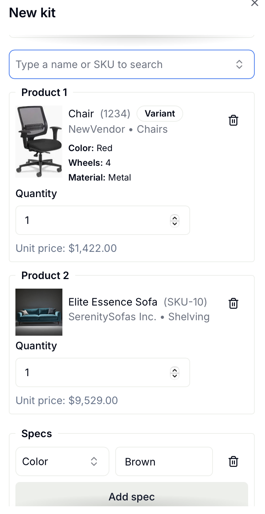The width and height of the screenshot is (265, 514).
Task: Focus the Sofa quantity input field
Action: coord(92,372)
